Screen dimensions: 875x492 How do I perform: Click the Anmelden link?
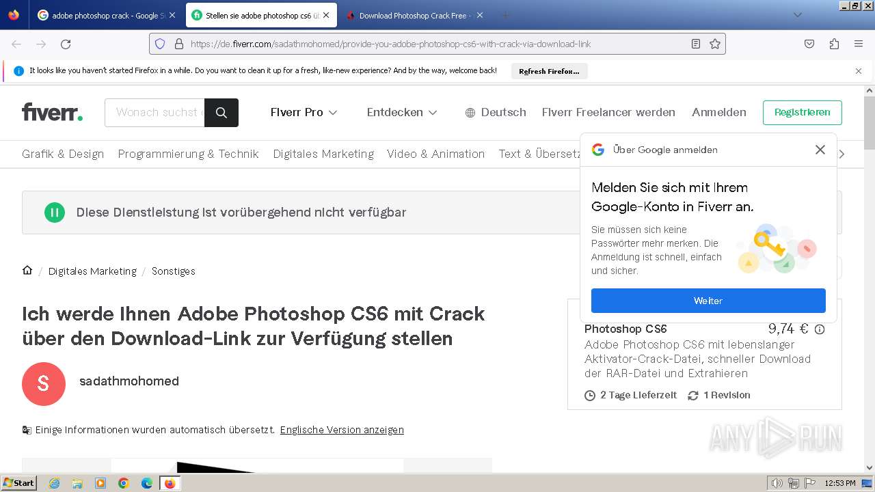(719, 112)
